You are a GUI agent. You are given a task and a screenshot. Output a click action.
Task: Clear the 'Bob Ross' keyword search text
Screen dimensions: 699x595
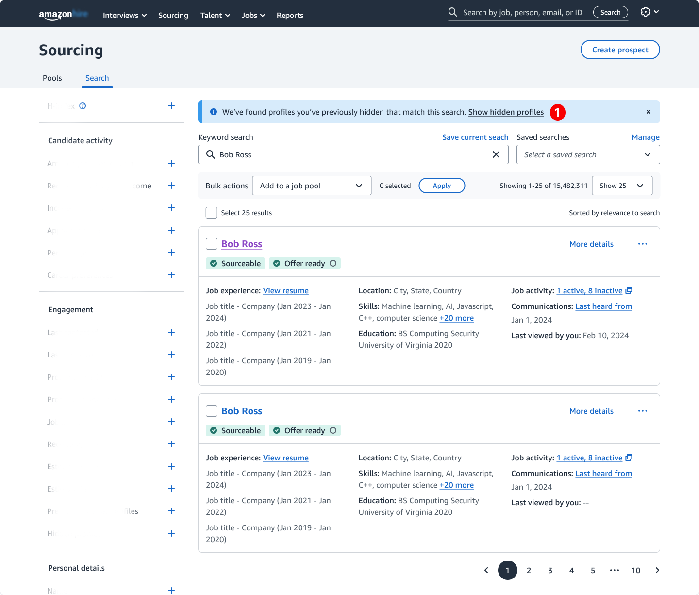(496, 154)
